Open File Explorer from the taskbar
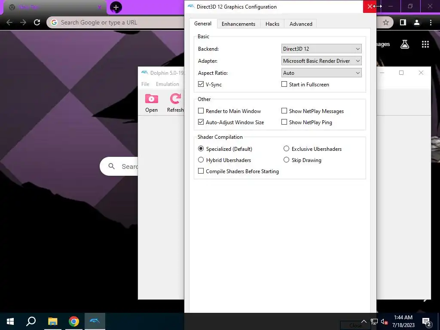 52,321
